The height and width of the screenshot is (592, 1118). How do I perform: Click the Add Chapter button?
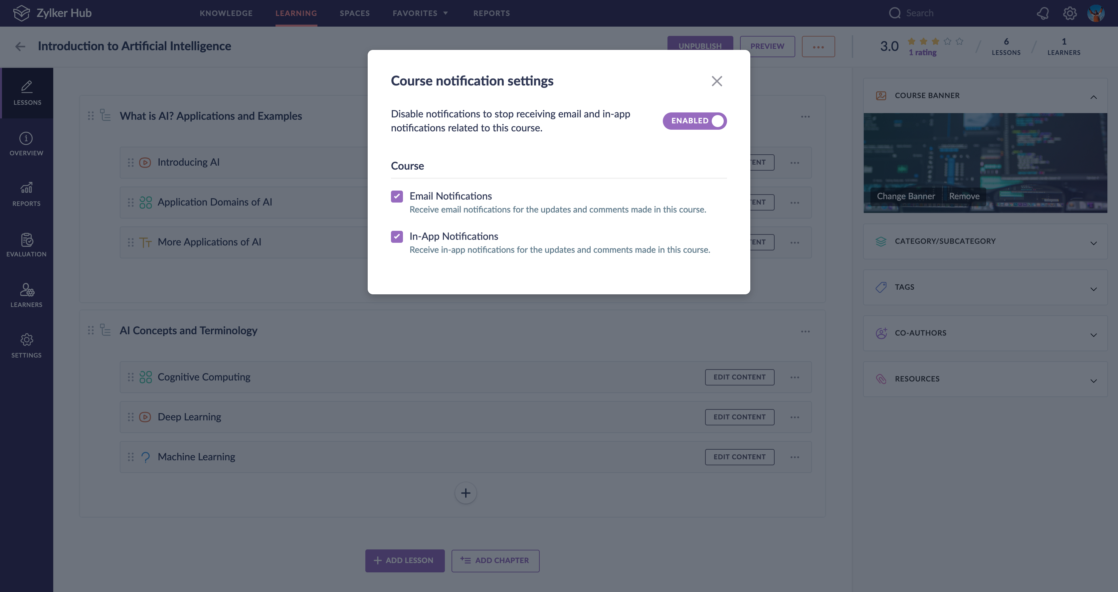(x=495, y=561)
